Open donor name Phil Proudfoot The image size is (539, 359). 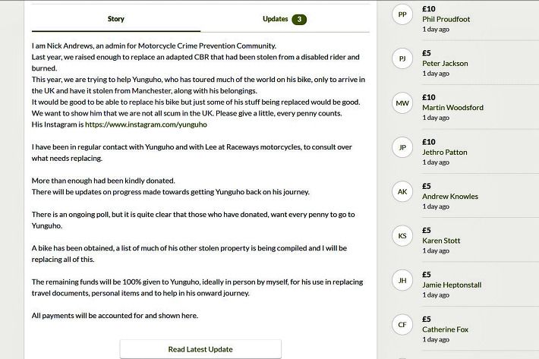(446, 19)
